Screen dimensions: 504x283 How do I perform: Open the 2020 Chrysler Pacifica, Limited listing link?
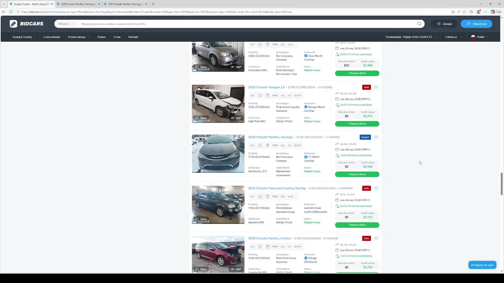click(269, 238)
